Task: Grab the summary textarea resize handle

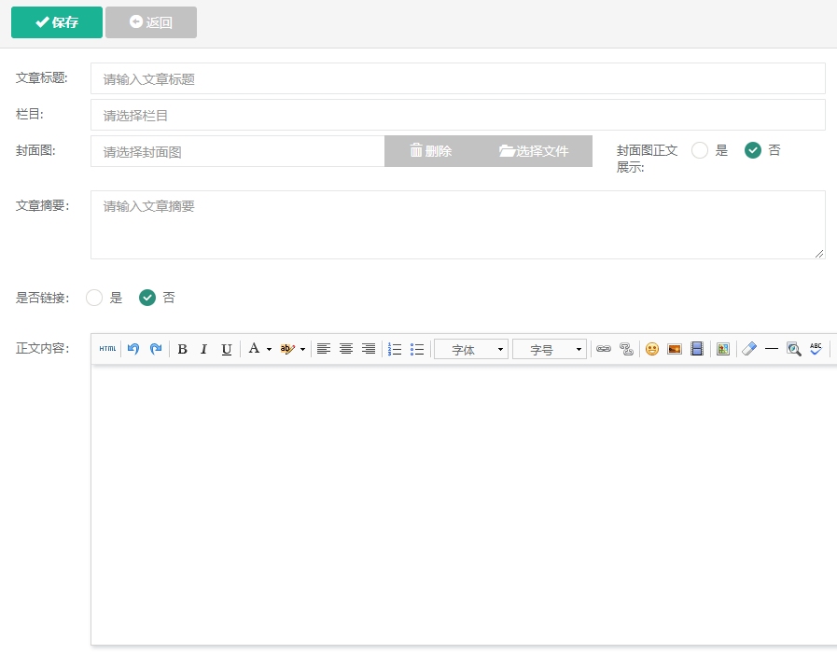Action: [x=819, y=254]
